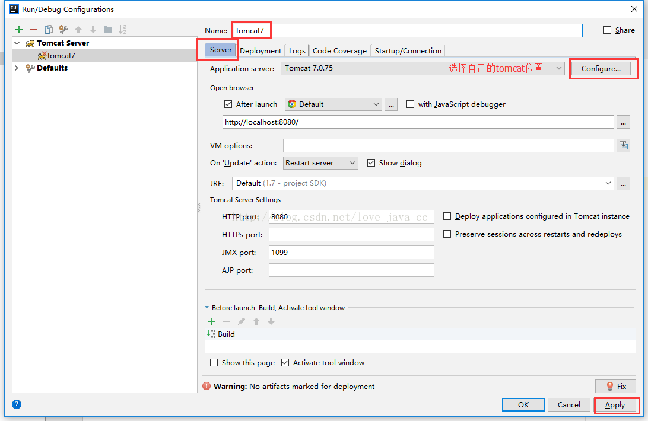Open edit defaults wrench icon
648x421 pixels.
[x=63, y=29]
